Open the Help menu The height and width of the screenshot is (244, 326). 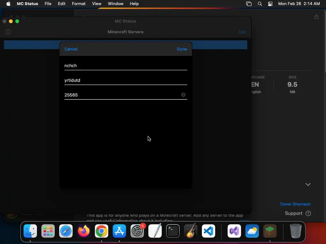[134, 4]
